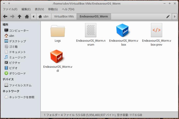The height and width of the screenshot is (119, 179).
Task: Click the EndeavourOS_Worm.vdi file name
Action: point(58,69)
